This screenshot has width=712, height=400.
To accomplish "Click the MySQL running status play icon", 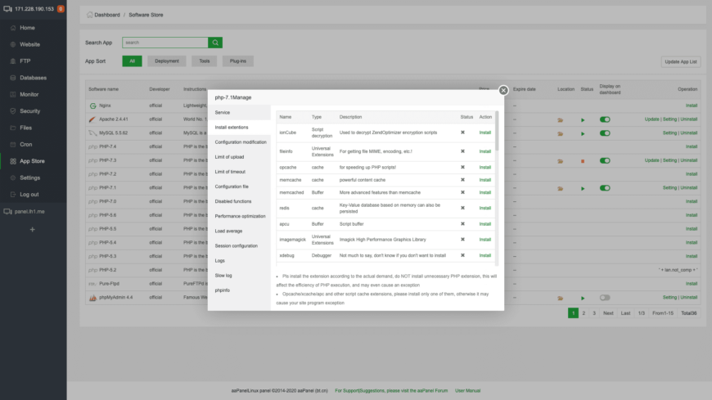I will point(583,133).
